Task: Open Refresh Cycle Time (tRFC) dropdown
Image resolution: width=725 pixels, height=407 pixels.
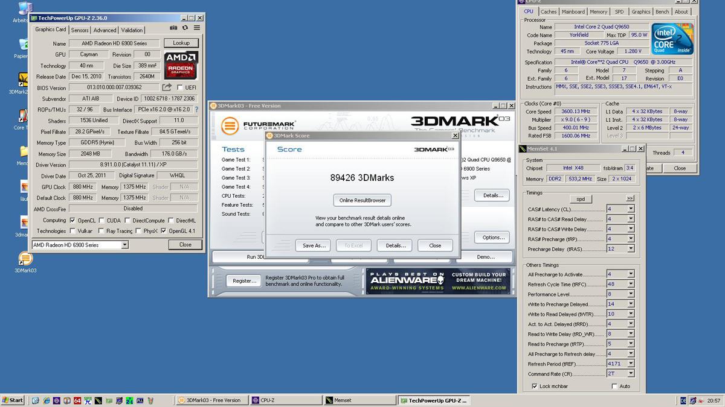Action: pyautogui.click(x=631, y=284)
